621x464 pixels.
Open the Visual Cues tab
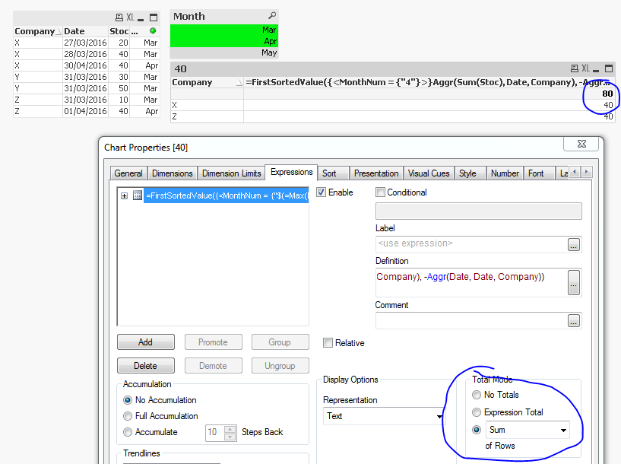click(429, 173)
